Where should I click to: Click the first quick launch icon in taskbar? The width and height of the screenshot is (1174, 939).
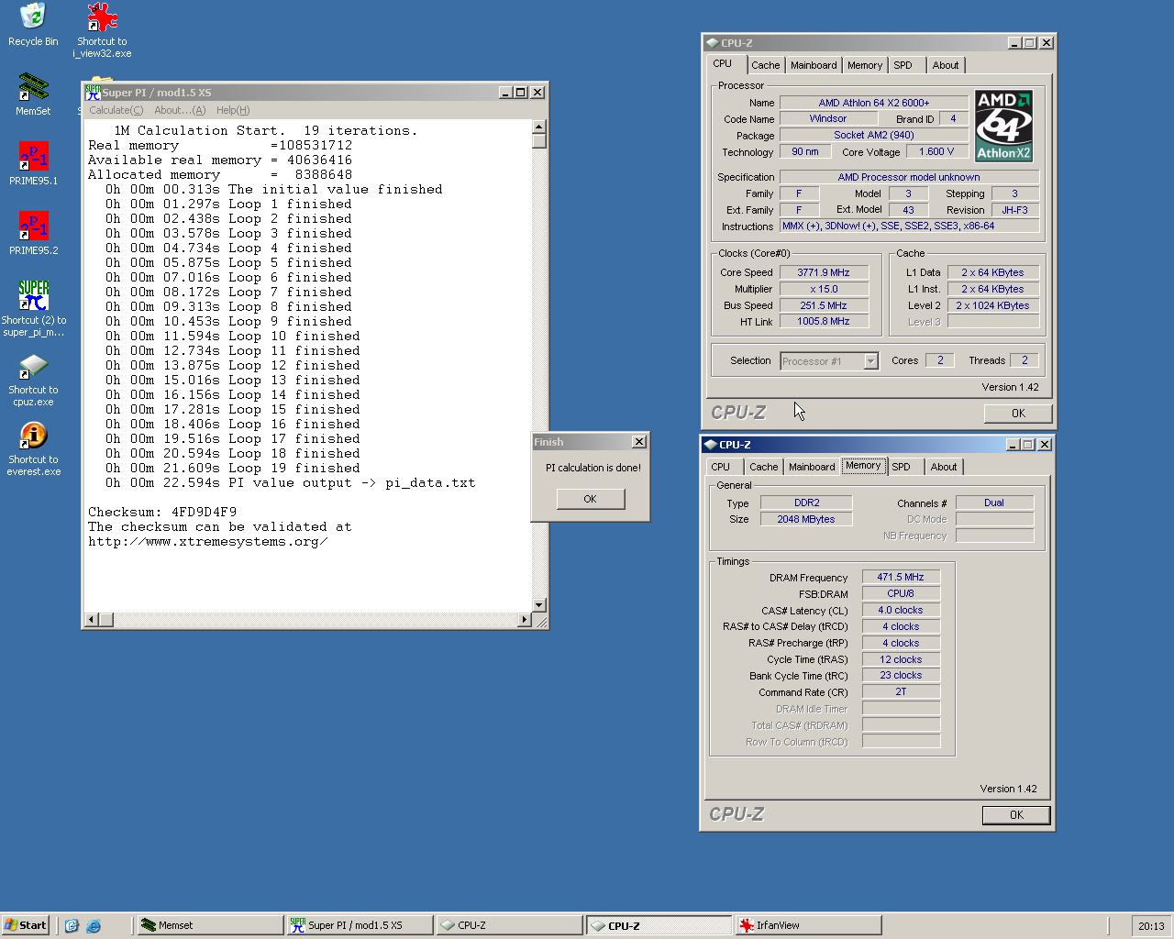72,926
